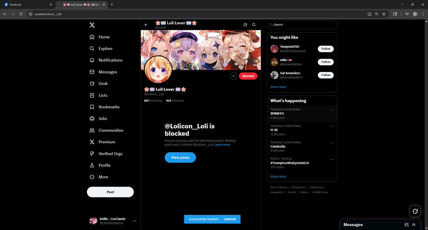Image resolution: width=428 pixels, height=230 pixels.
Task: Click the X logo in sidebar
Action: click(92, 25)
